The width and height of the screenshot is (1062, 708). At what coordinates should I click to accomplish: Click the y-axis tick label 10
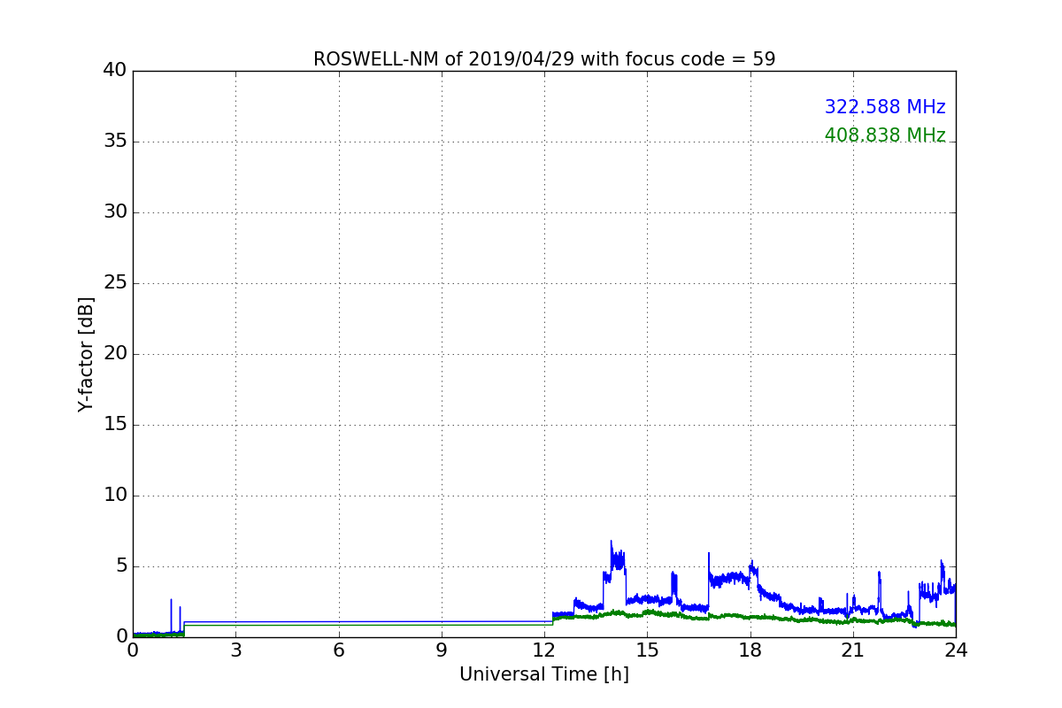(115, 496)
